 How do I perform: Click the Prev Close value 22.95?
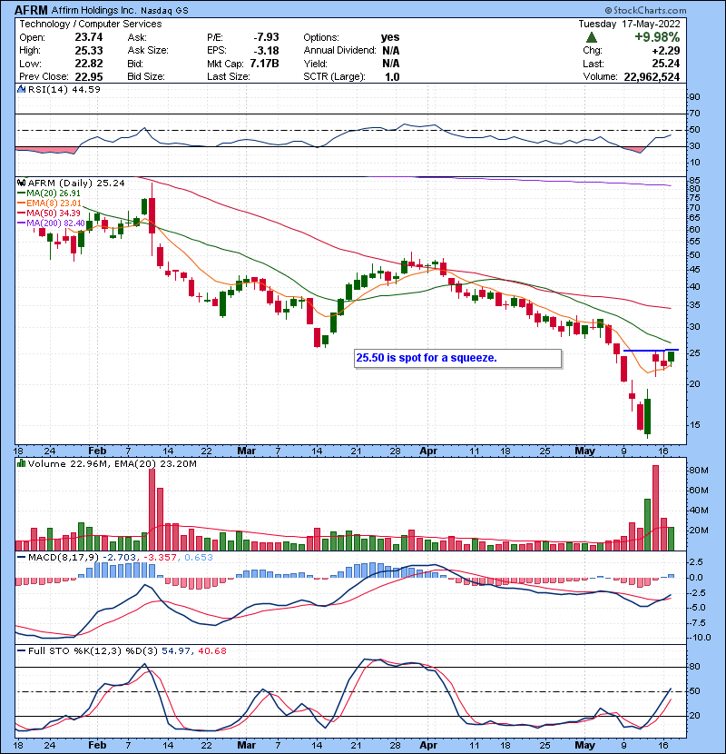88,77
